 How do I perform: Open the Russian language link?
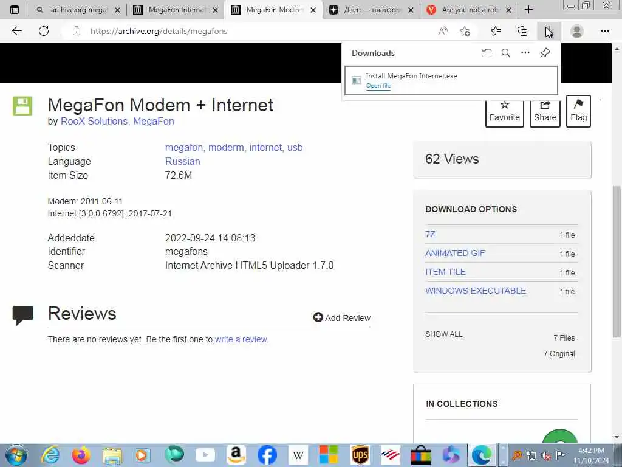182,161
